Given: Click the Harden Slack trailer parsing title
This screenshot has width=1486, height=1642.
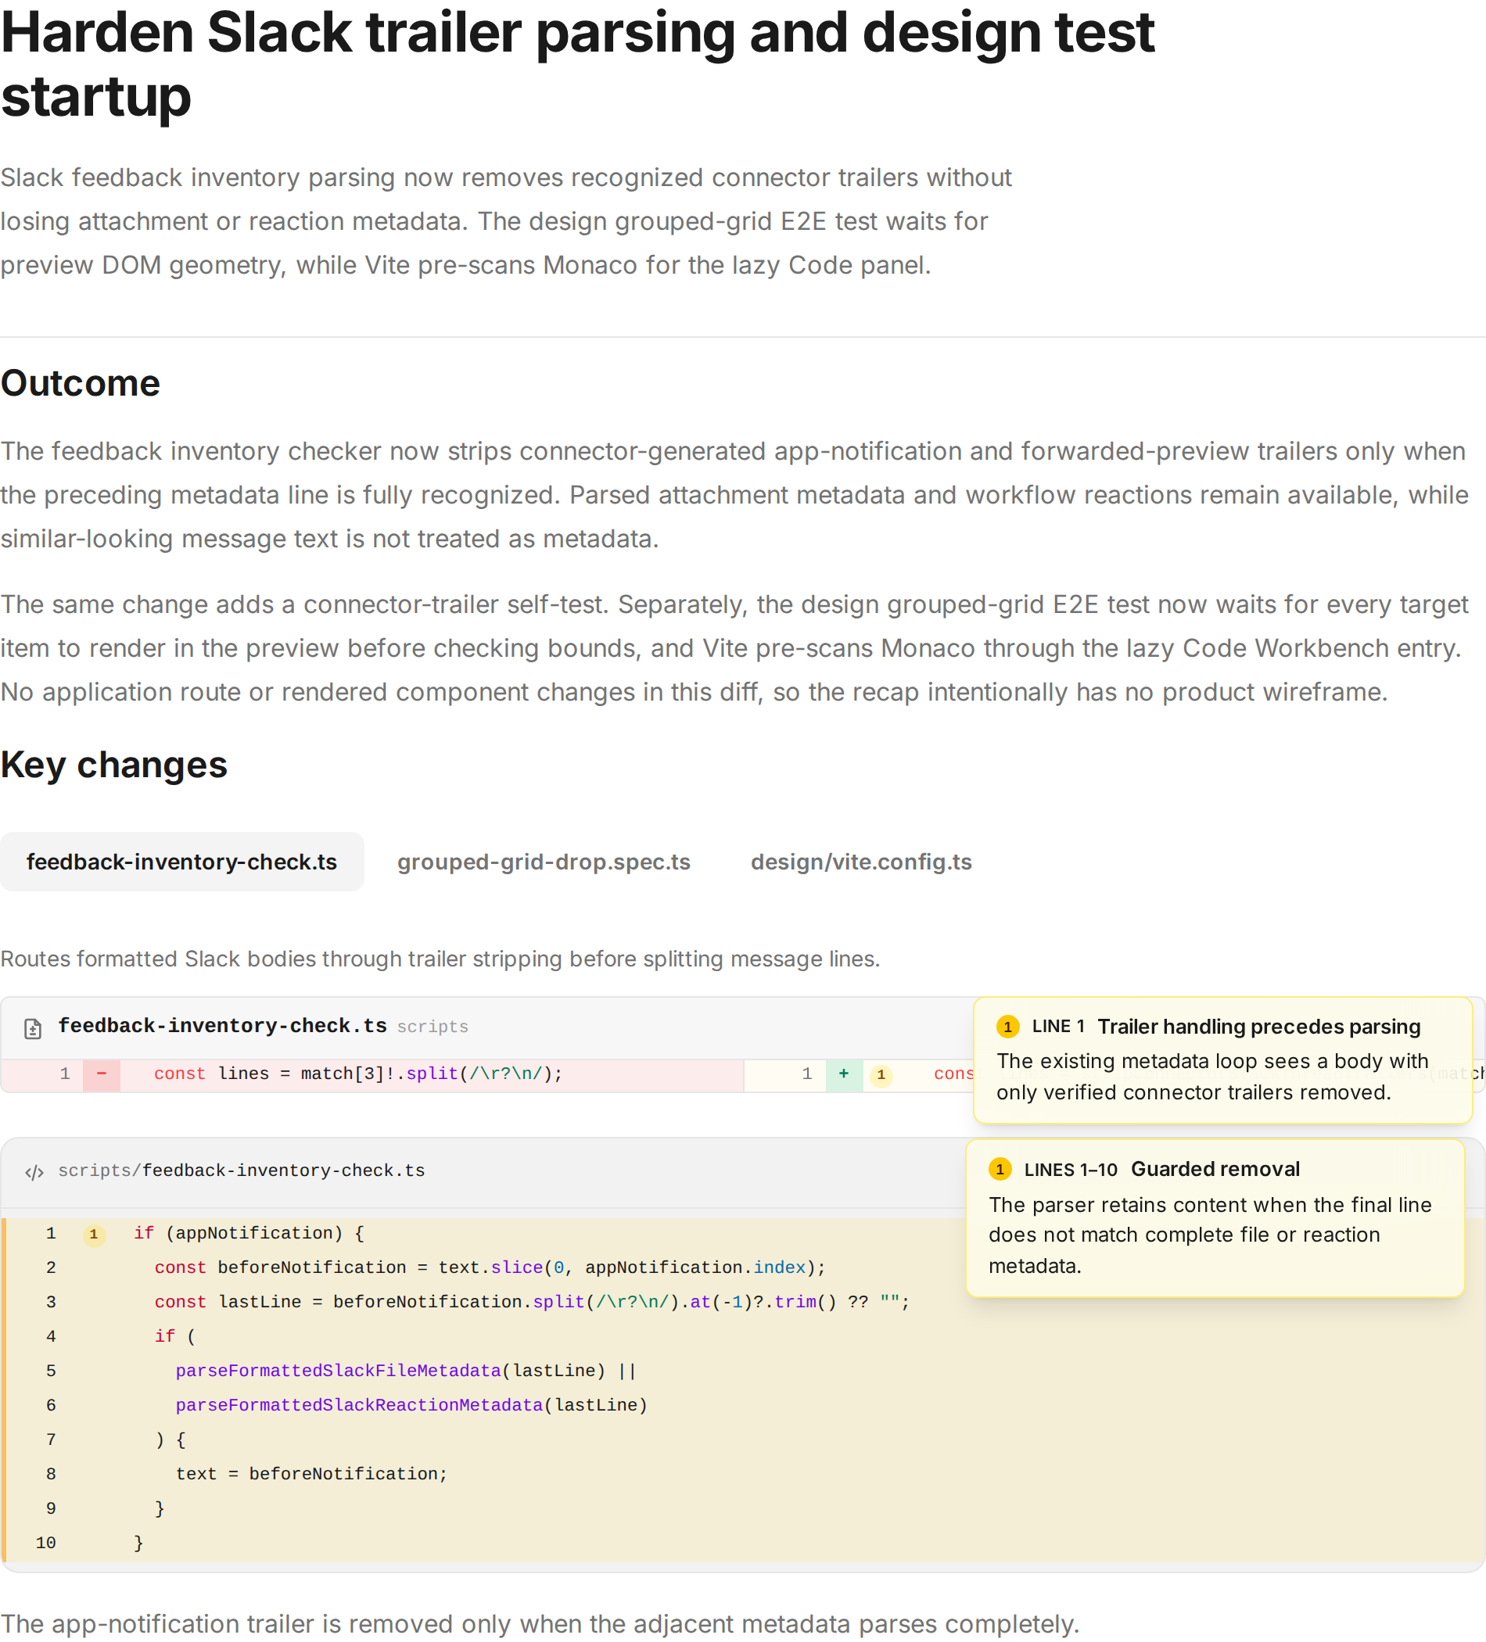Looking at the screenshot, I should click(578, 64).
